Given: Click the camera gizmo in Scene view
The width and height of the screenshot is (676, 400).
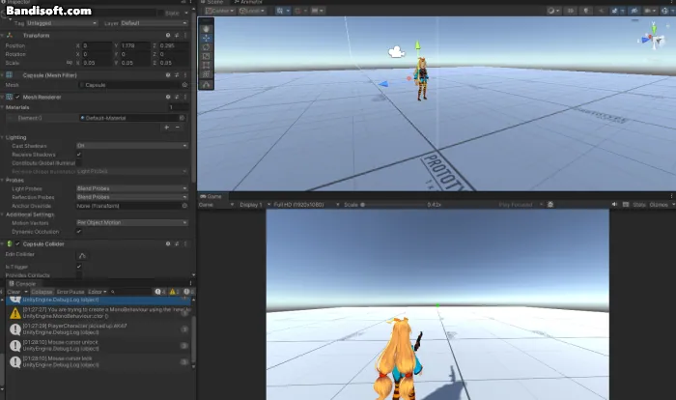Looking at the screenshot, I should pyautogui.click(x=396, y=52).
